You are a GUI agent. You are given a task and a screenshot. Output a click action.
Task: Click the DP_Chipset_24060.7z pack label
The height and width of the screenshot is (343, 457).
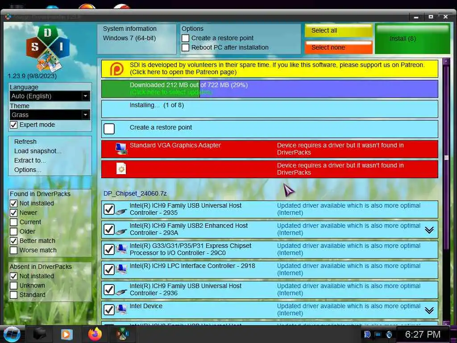[135, 194]
